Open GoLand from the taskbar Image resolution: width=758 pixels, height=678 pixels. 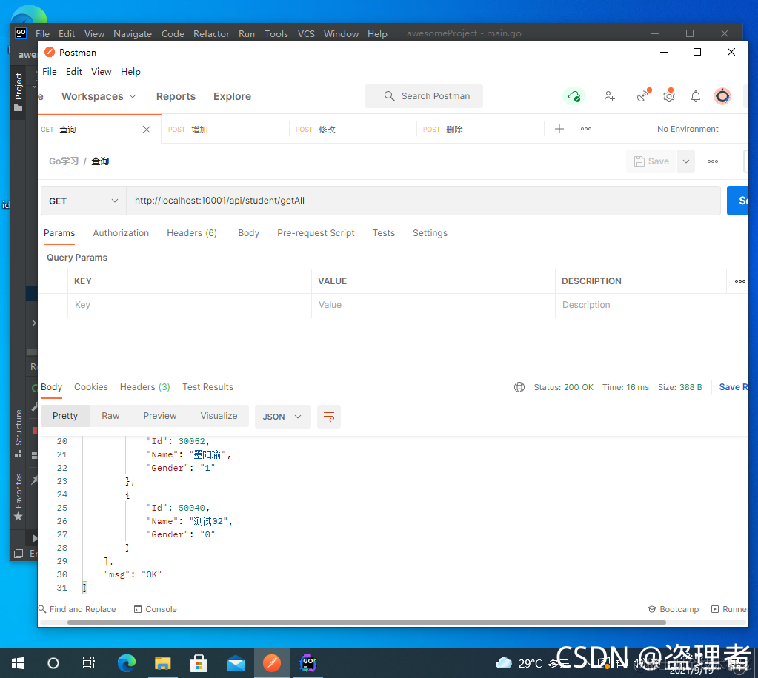pyautogui.click(x=308, y=663)
